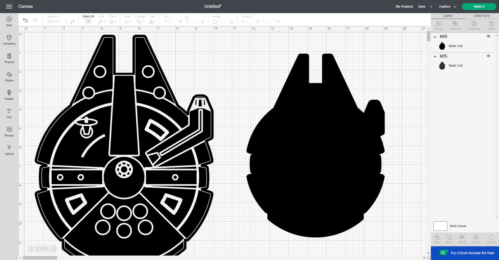
Task: Open the Explore machine dropdown
Action: [x=448, y=6]
